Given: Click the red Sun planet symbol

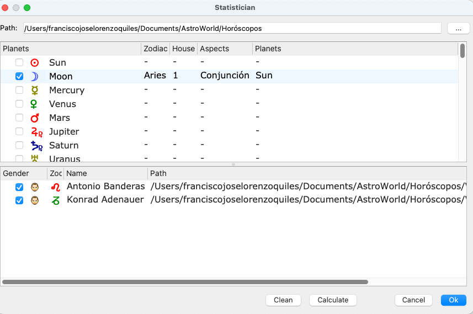Looking at the screenshot, I should 35,63.
